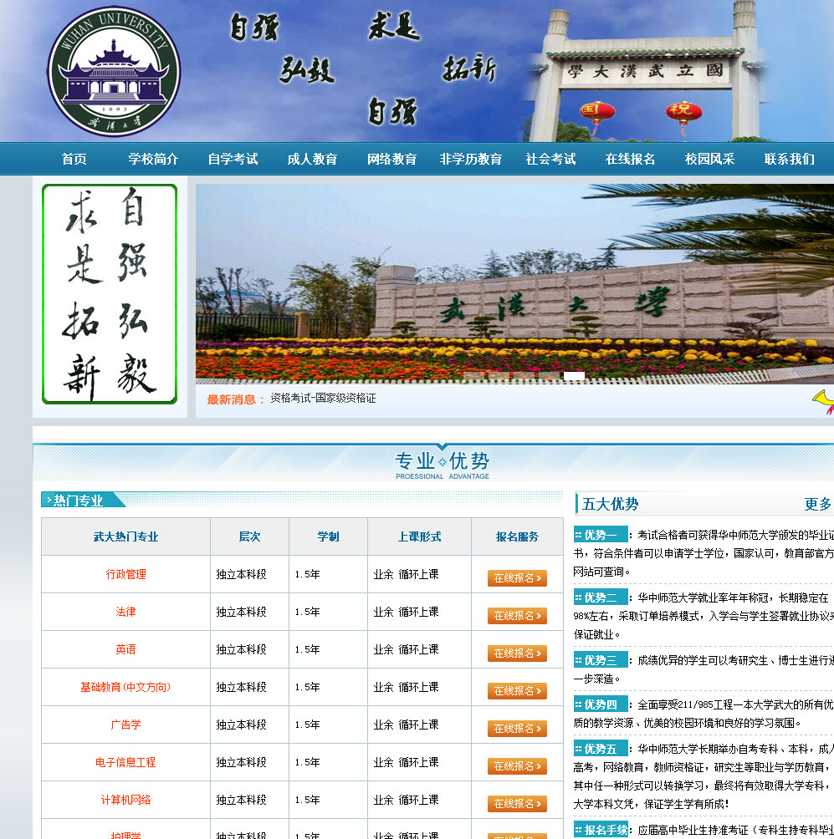Click 在线报名 button in the 行政管理 row
This screenshot has height=839, width=834.
pyautogui.click(x=517, y=578)
